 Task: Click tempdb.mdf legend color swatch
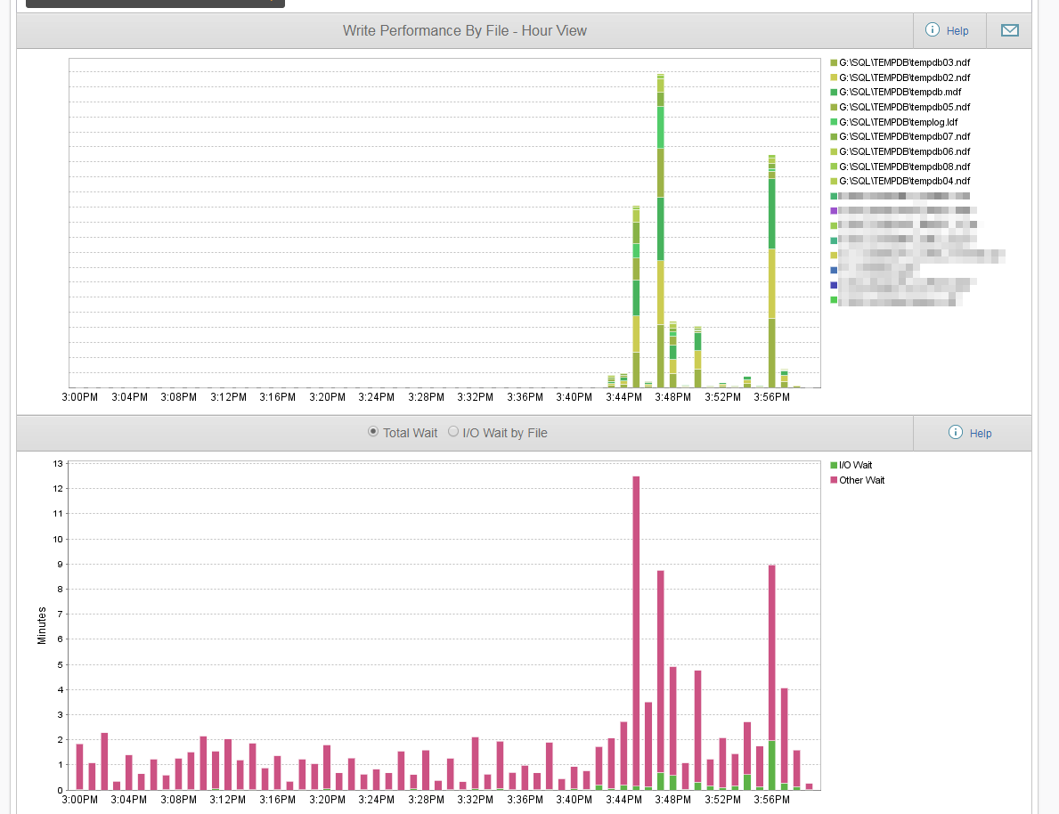(834, 93)
